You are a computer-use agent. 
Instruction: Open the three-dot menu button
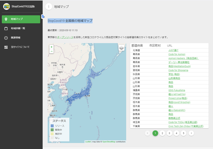[49, 7]
